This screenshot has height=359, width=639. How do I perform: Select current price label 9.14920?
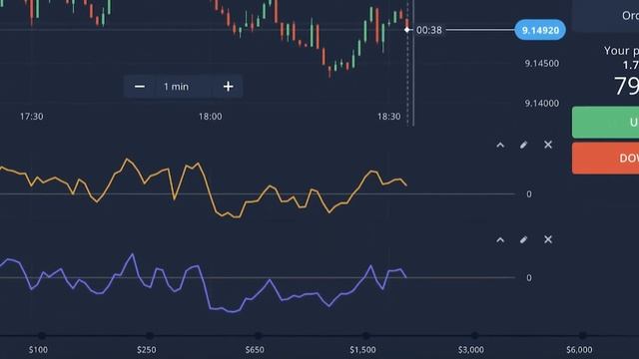pyautogui.click(x=540, y=30)
